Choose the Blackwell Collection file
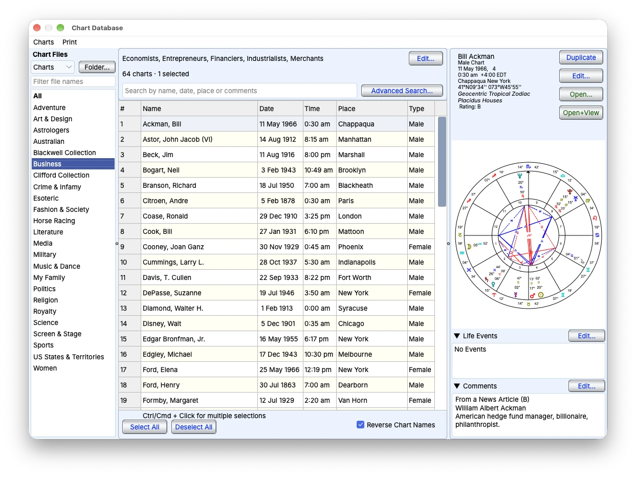 [x=73, y=153]
